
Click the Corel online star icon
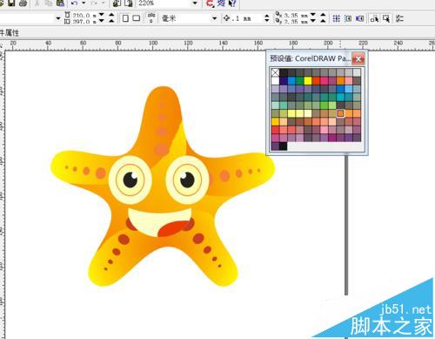pyautogui.click(x=221, y=3)
